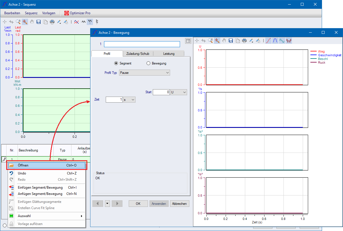The image size is (343, 231).
Task: Toggle the red Weg curve icon
Action: (x=268, y=41)
